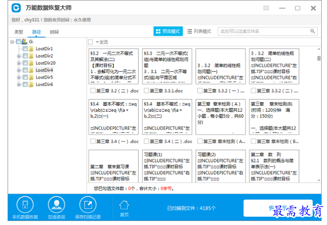The image size is (327, 225).
Task: Select the LostDir6 folder label
Action: [x=44, y=84]
